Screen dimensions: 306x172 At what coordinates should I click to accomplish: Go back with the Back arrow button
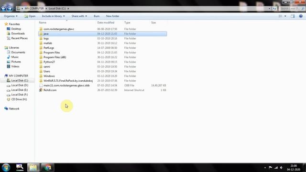3,9
